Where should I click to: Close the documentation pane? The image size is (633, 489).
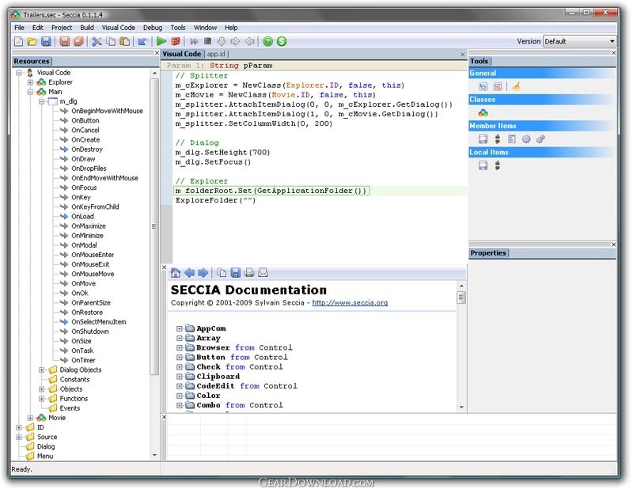pyautogui.click(x=165, y=267)
